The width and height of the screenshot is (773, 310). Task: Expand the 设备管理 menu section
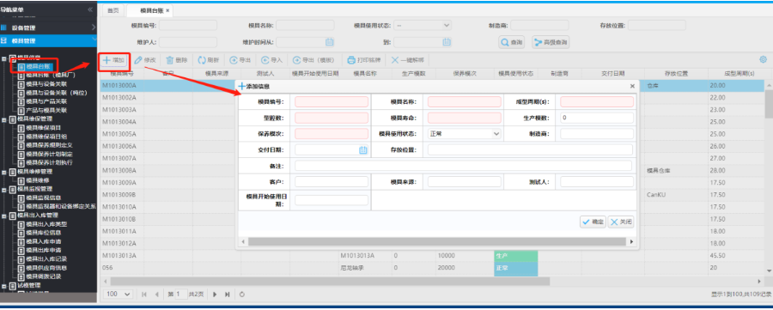(x=48, y=28)
